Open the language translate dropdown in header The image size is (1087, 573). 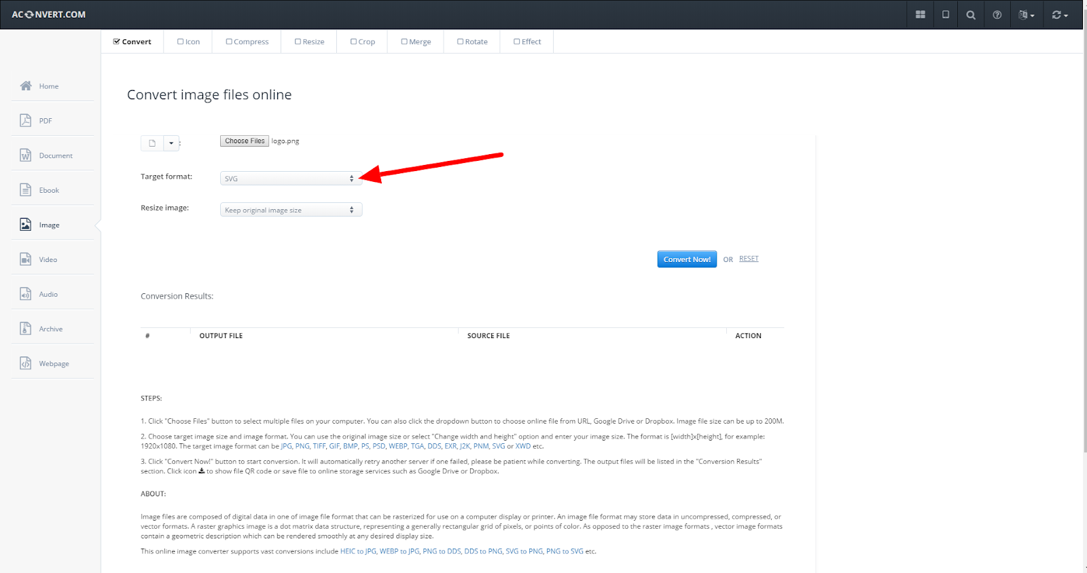pyautogui.click(x=1027, y=14)
